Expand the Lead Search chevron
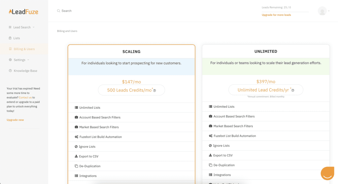 tap(34, 27)
